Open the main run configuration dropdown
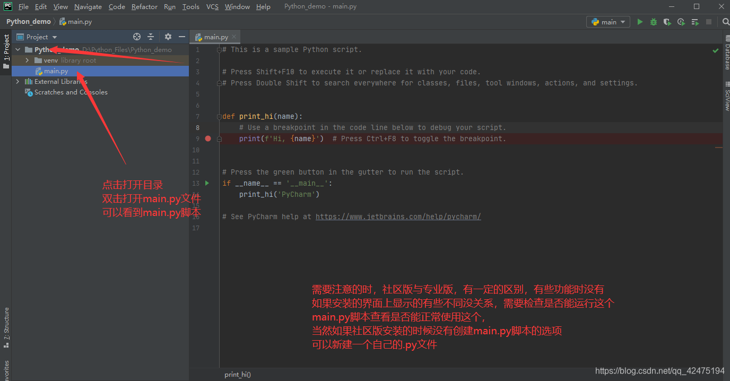 (x=608, y=22)
